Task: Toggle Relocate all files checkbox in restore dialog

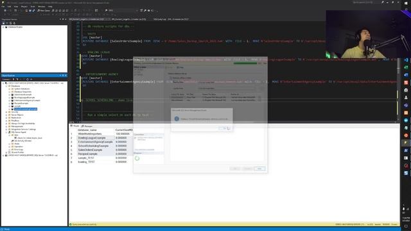Action: coord(171,78)
